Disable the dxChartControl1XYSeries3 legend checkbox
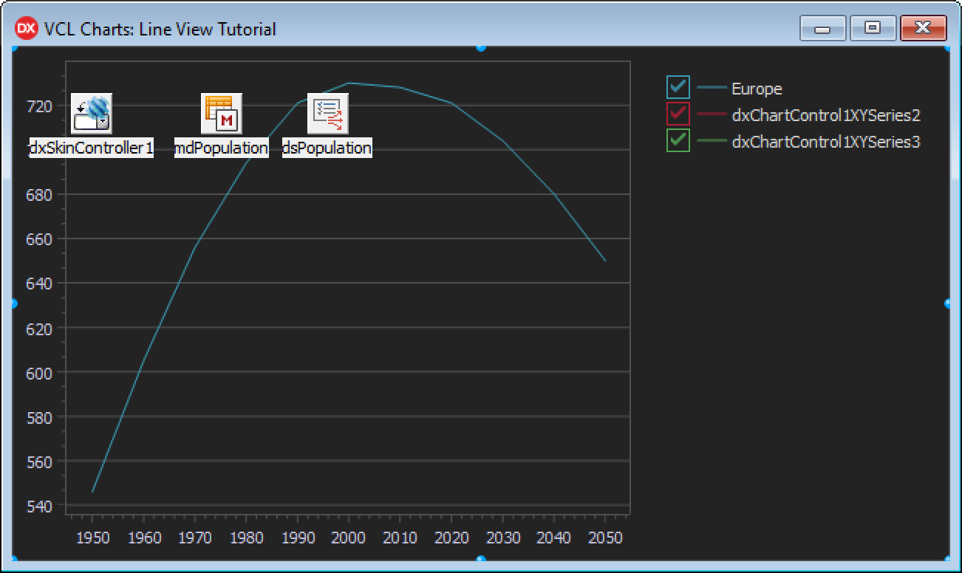 678,140
